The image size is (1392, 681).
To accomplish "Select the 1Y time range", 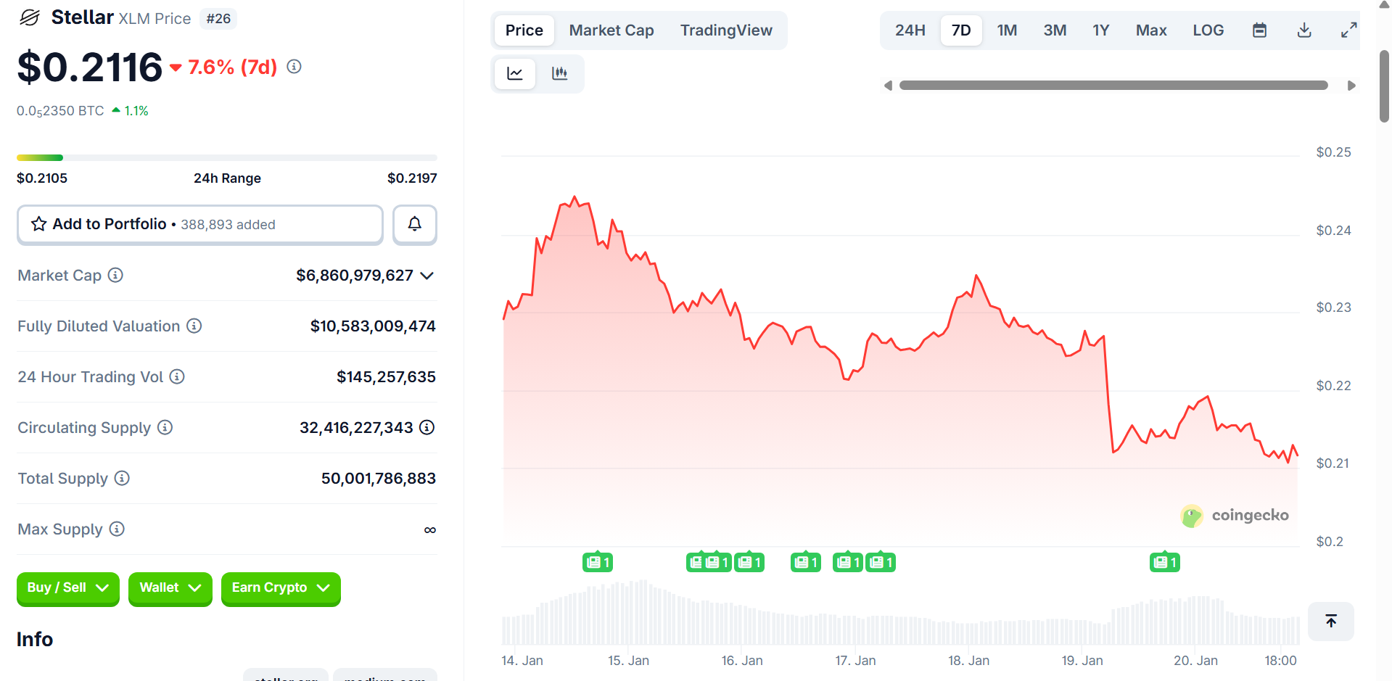I will [1100, 30].
